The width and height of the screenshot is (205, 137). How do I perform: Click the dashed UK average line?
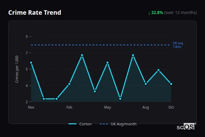100,45
